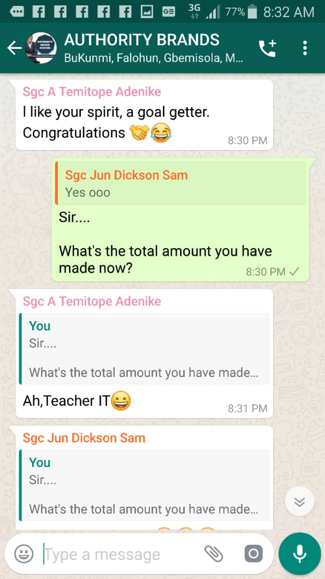Jump to latest messages with down-chevron button
The width and height of the screenshot is (325, 579).
point(299,501)
